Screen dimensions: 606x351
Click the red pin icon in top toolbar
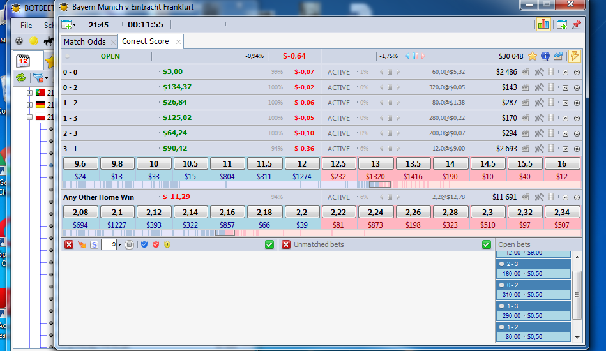coord(576,25)
